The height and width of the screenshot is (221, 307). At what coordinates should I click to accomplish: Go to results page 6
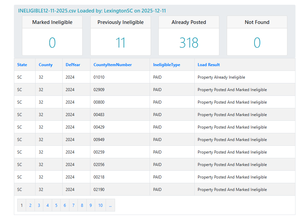pyautogui.click(x=65, y=205)
